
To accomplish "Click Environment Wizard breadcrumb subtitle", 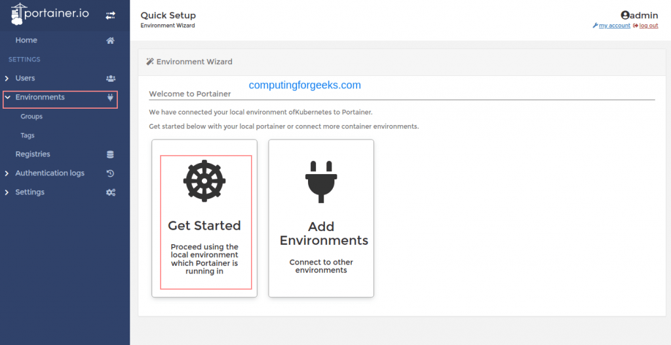I will click(168, 26).
